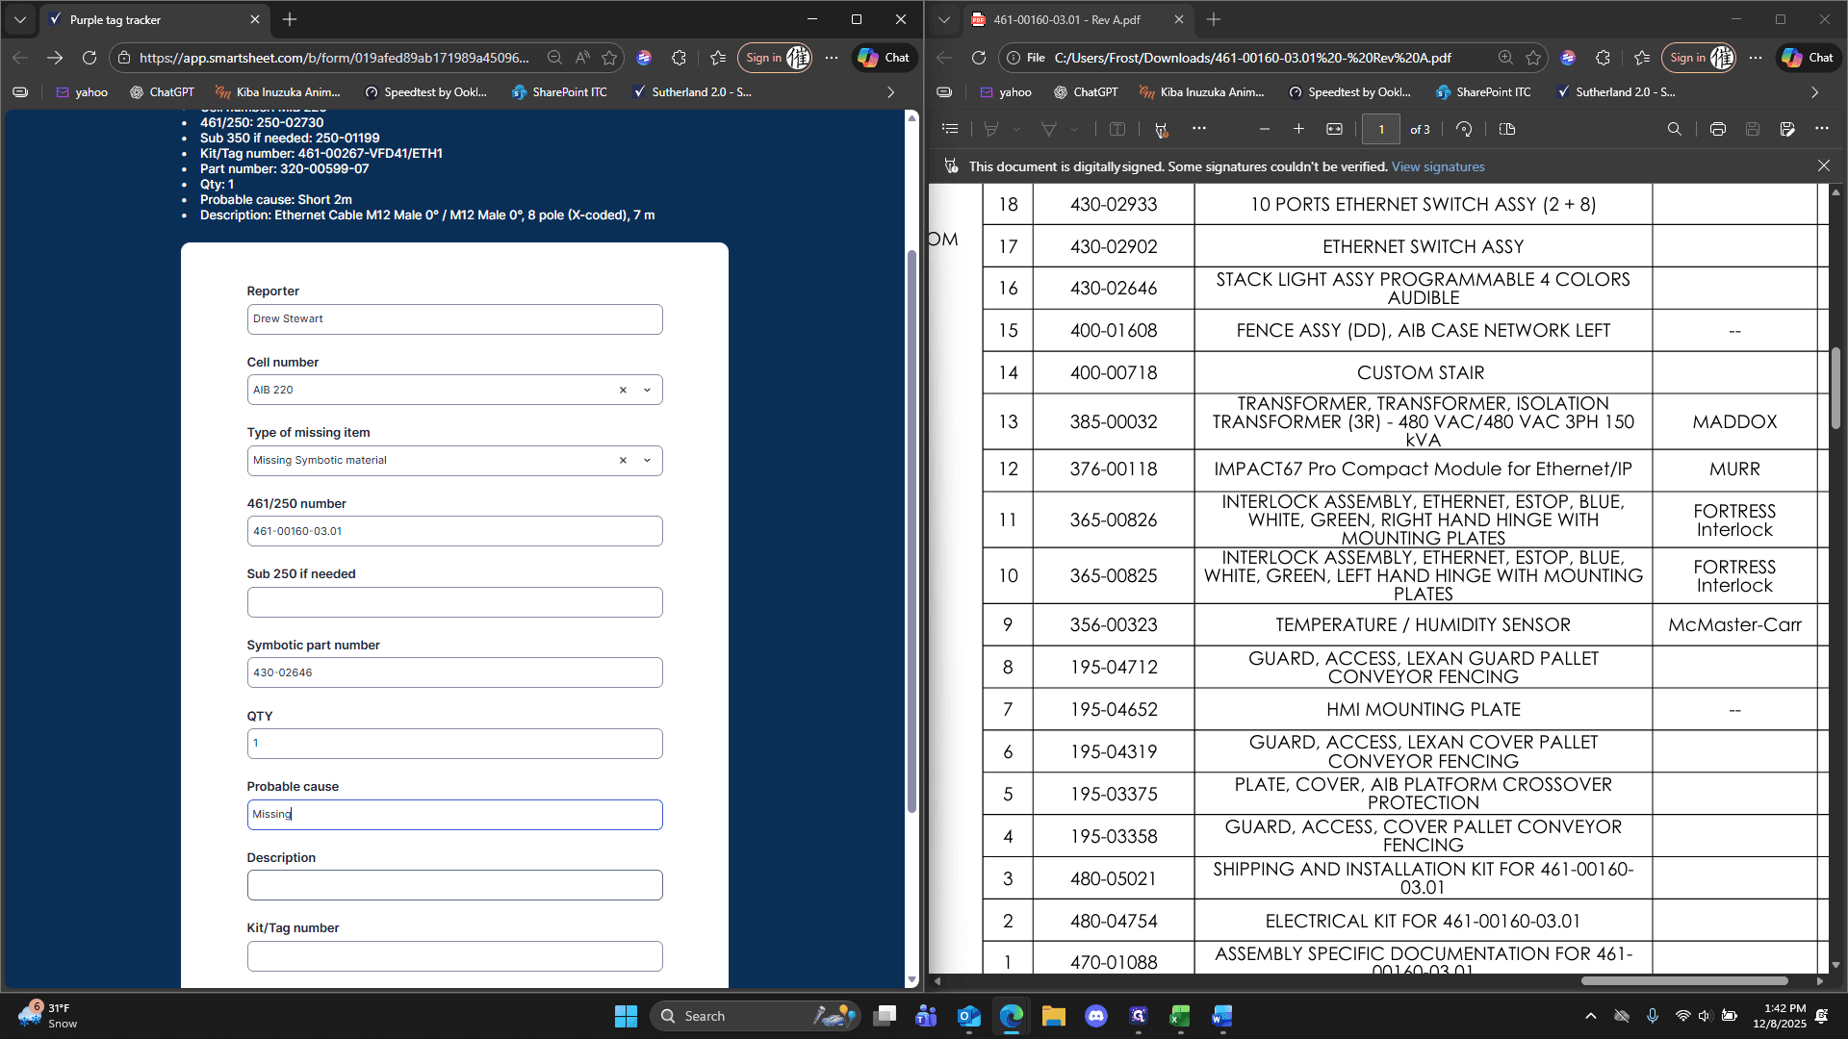
Task: Click the Description field
Action: (454, 885)
